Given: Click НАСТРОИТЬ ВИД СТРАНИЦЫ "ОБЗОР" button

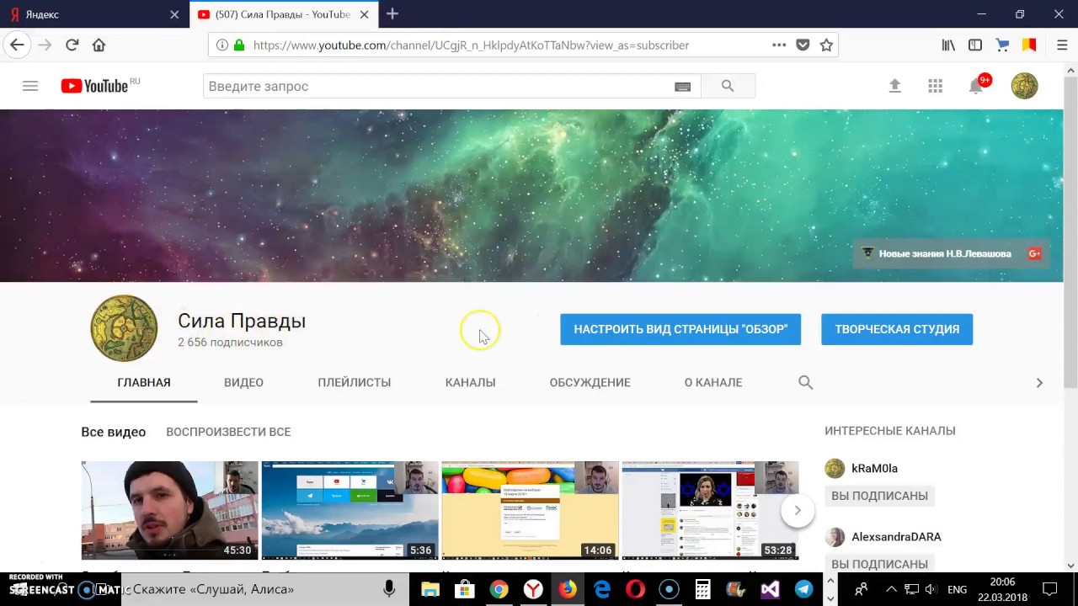Looking at the screenshot, I should coord(680,329).
